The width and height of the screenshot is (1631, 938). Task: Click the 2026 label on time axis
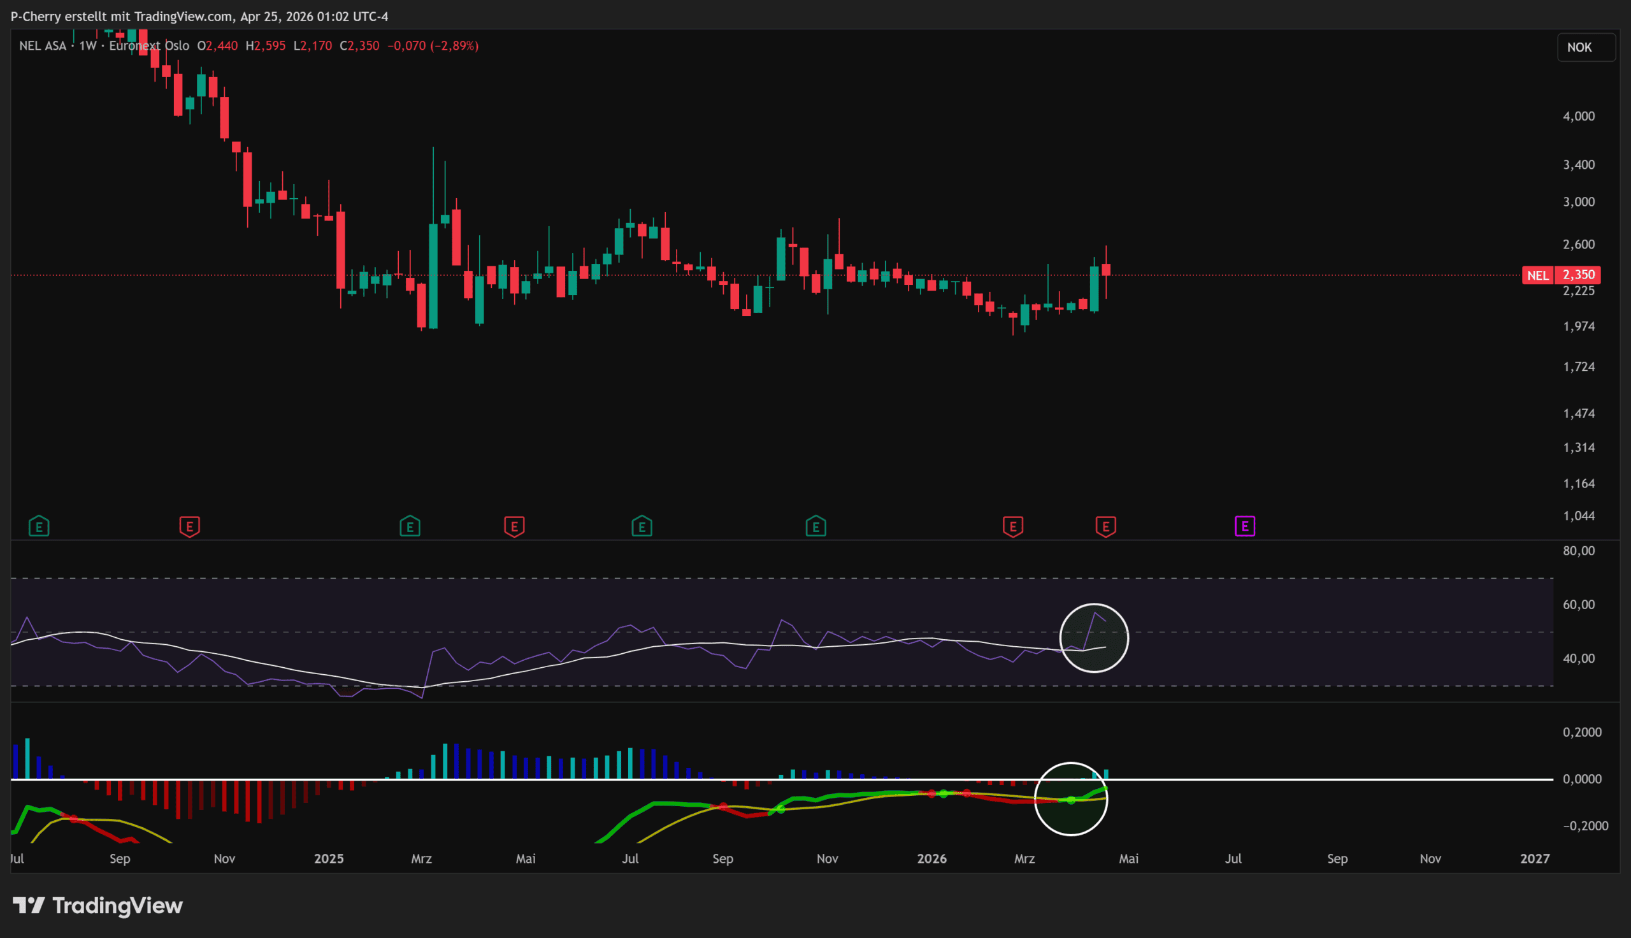pyautogui.click(x=931, y=858)
